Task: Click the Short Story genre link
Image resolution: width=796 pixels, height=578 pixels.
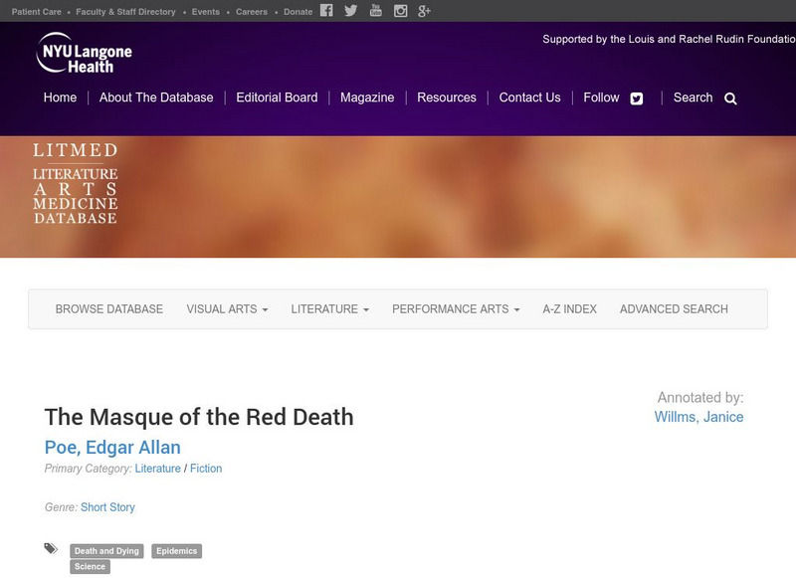Action: coord(107,507)
